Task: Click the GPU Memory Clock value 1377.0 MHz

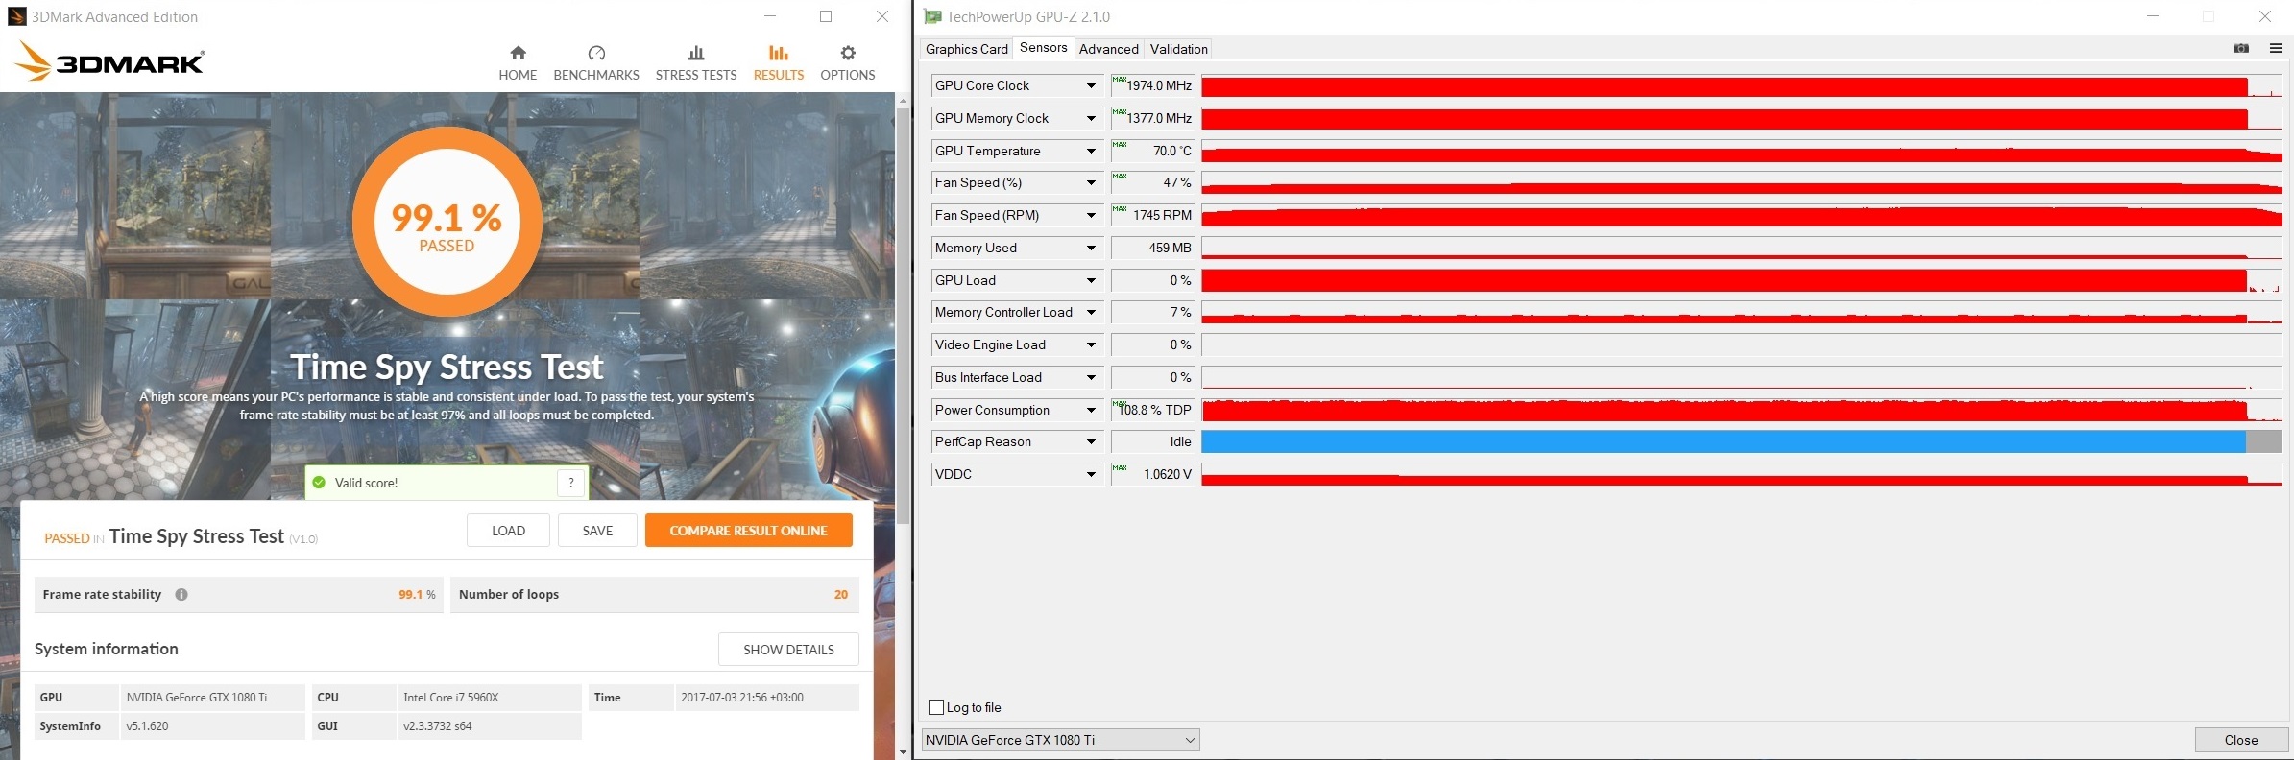Action: tap(1152, 118)
